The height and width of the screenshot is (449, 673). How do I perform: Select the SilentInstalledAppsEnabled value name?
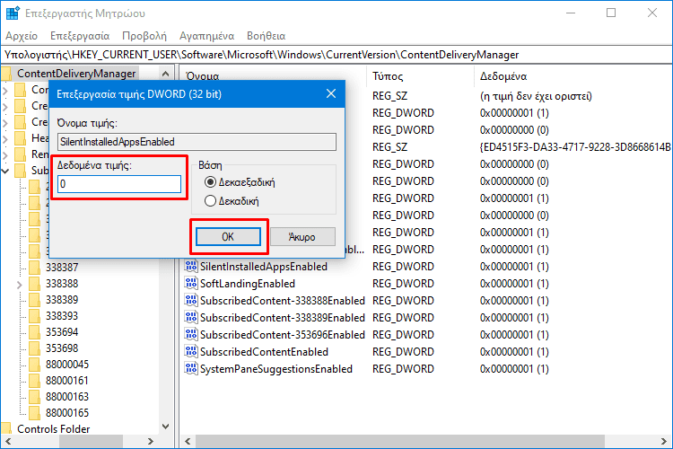point(264,267)
